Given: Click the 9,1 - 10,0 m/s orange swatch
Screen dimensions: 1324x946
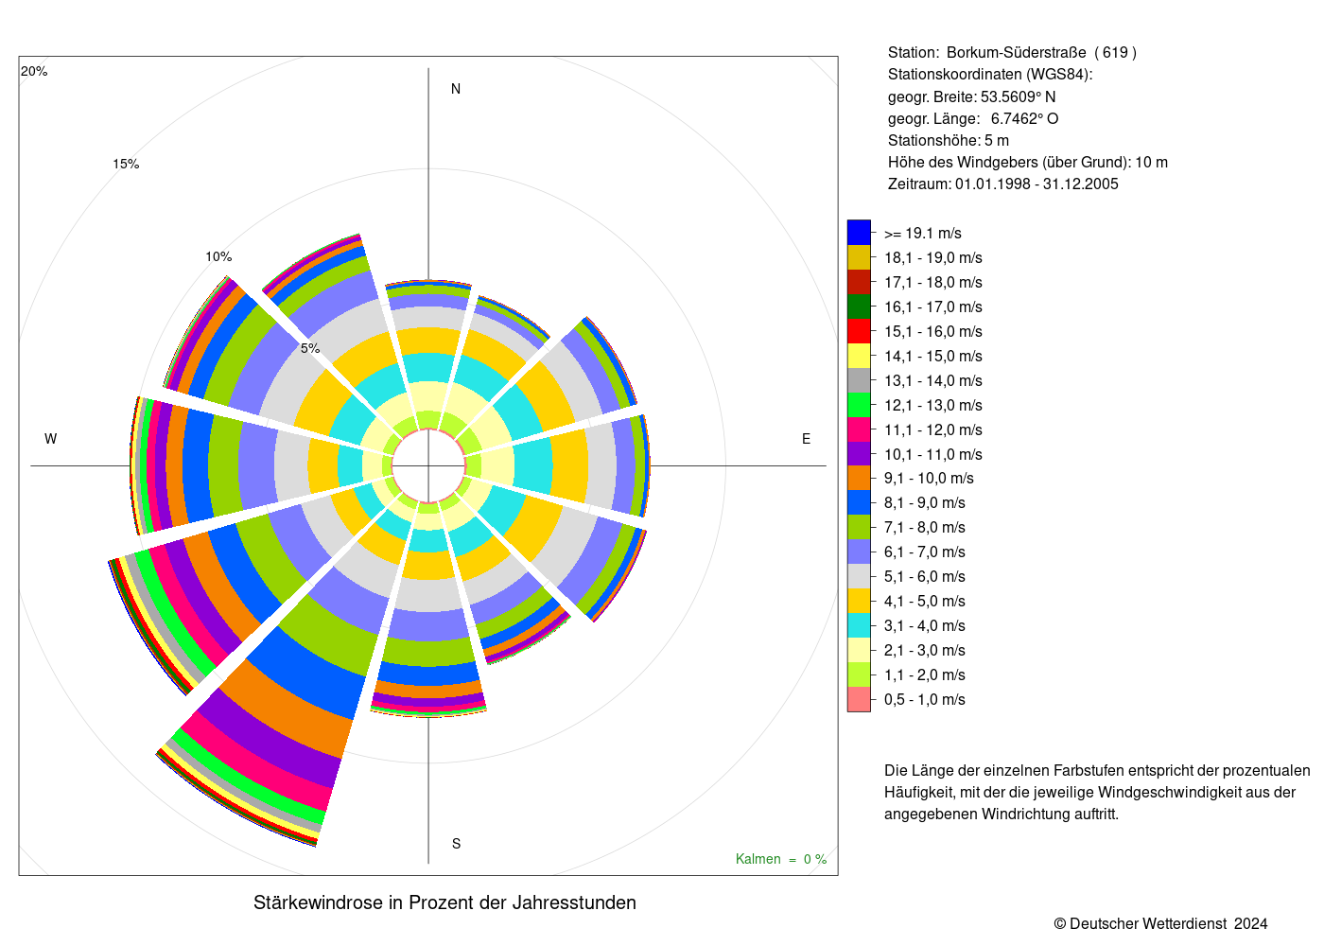Looking at the screenshot, I should 859,478.
